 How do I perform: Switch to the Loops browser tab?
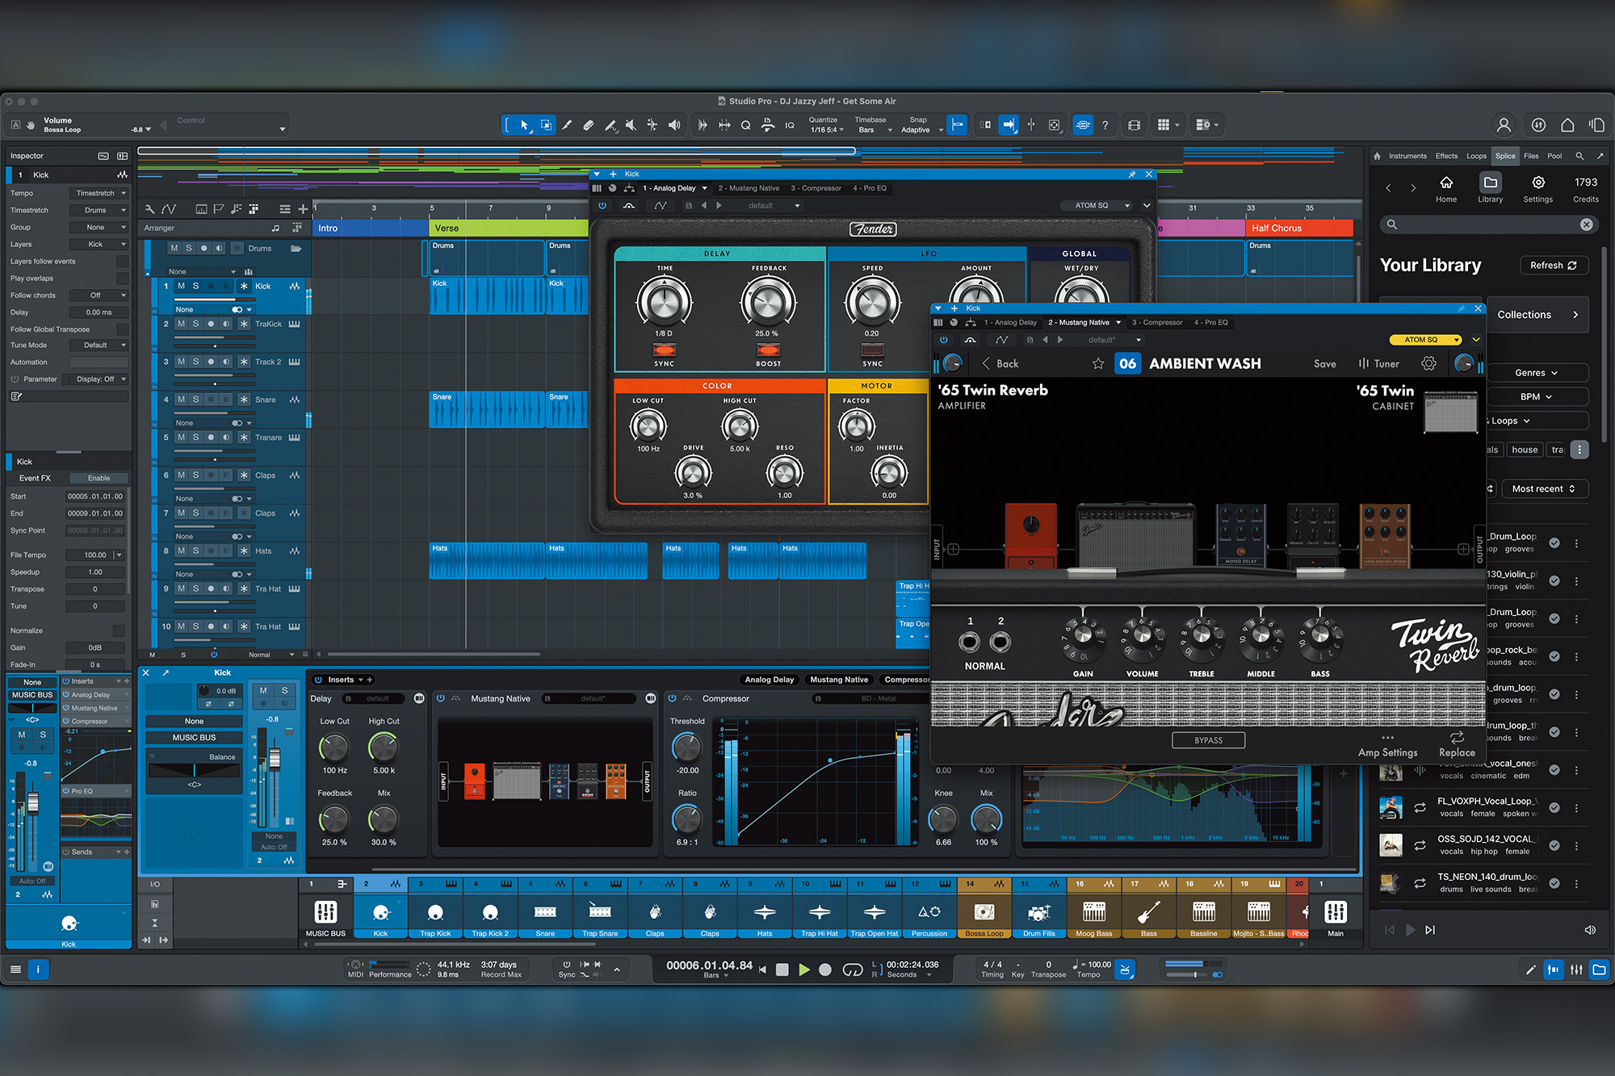pos(1476,156)
